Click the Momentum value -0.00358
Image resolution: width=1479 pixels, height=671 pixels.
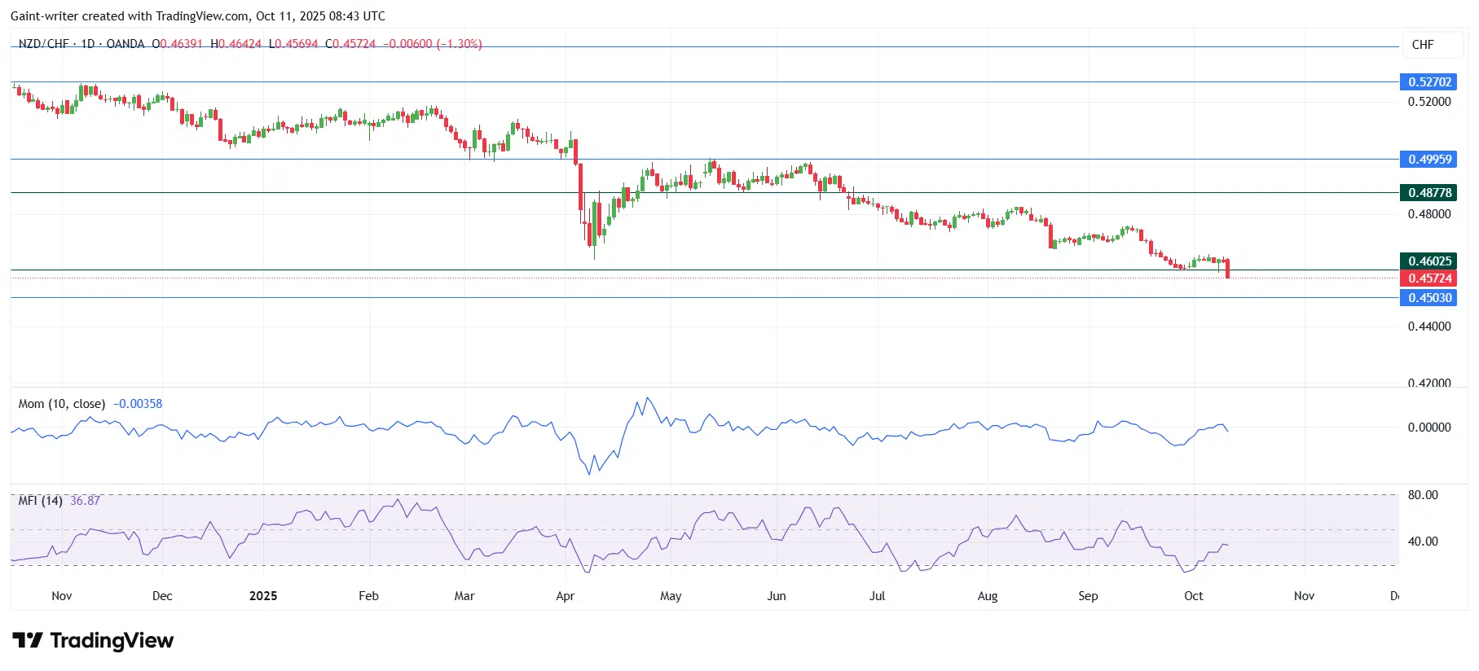(x=138, y=404)
